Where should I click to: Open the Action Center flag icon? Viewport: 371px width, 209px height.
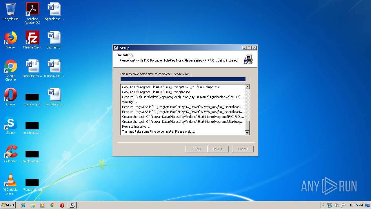pyautogui.click(x=343, y=205)
